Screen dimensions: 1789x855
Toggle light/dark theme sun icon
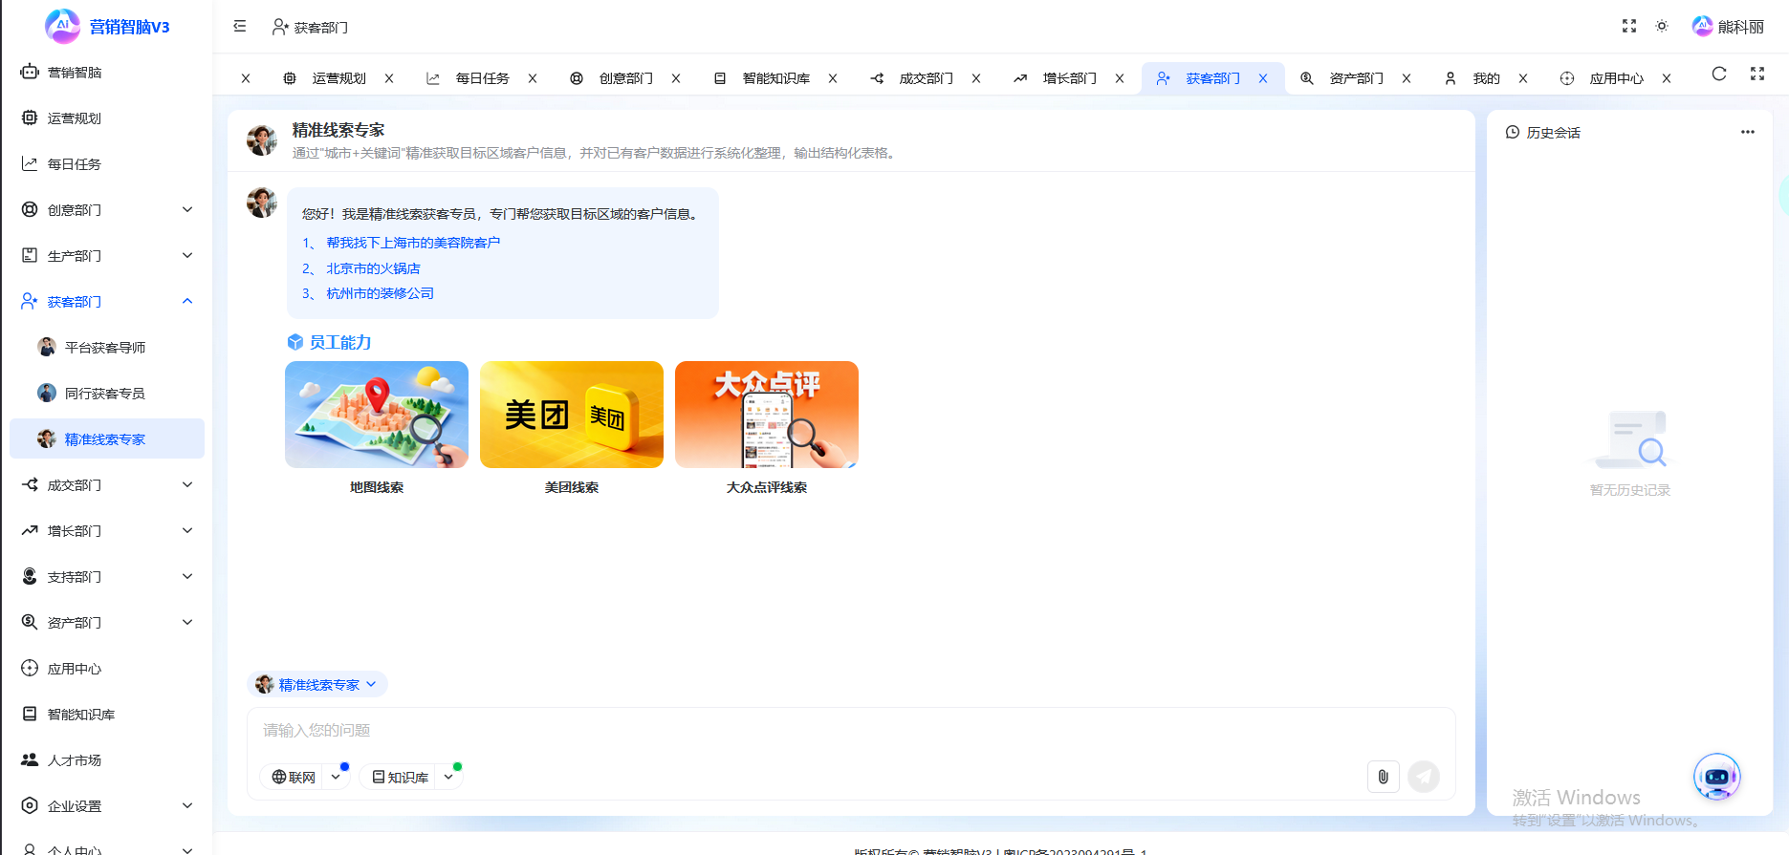pos(1662,27)
